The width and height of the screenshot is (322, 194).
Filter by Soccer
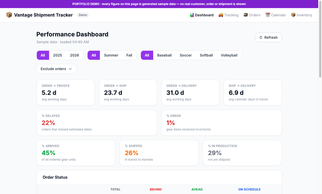point(186,55)
